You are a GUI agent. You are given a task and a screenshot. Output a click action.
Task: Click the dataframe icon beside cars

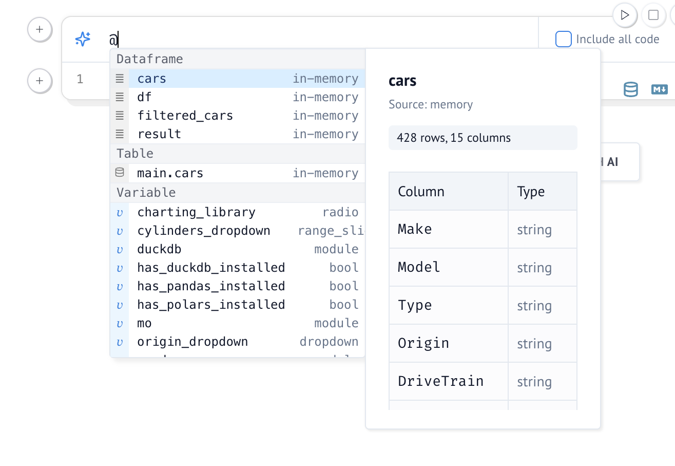pos(120,79)
